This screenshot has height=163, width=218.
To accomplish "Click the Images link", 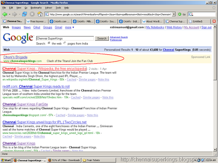I will click(16, 27).
